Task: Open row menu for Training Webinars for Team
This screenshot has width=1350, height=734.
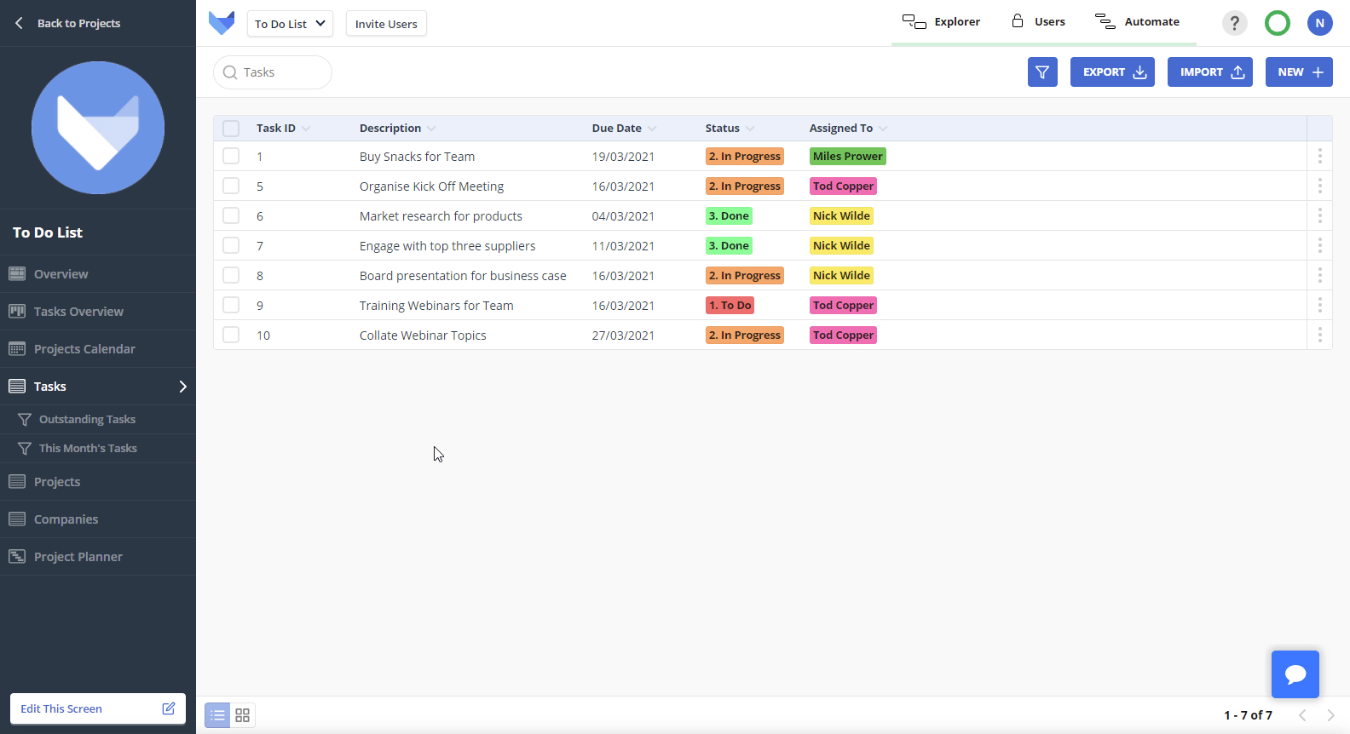Action: pos(1319,305)
